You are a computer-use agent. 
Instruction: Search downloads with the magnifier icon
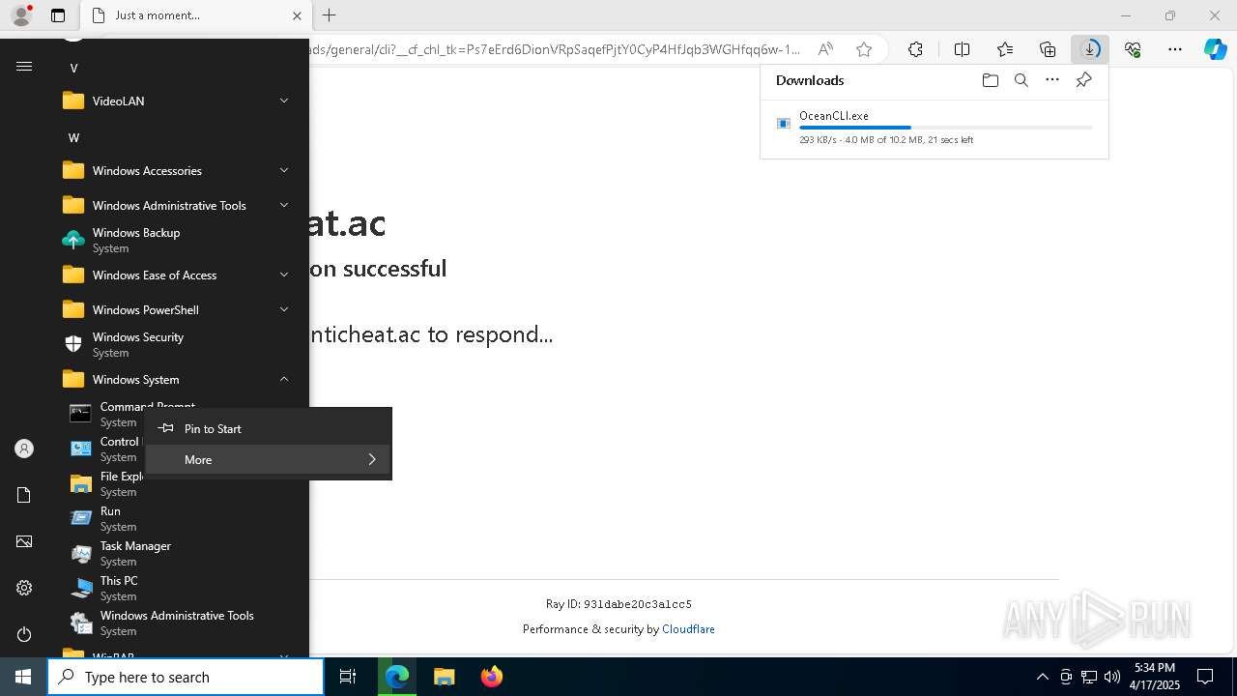click(1021, 80)
